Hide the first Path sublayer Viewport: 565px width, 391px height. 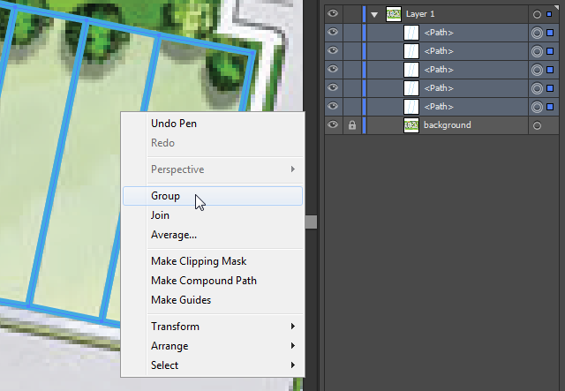(x=333, y=33)
